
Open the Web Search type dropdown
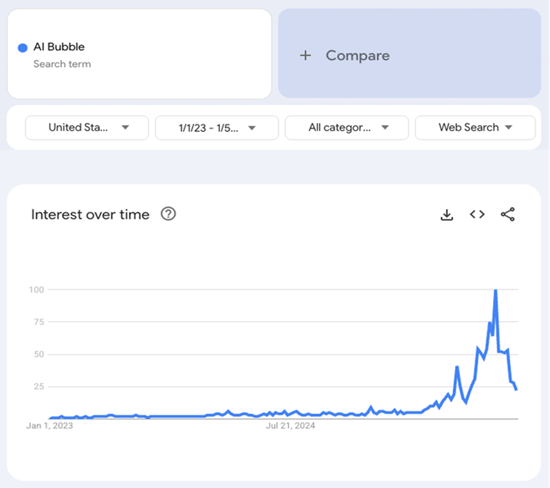coord(475,127)
